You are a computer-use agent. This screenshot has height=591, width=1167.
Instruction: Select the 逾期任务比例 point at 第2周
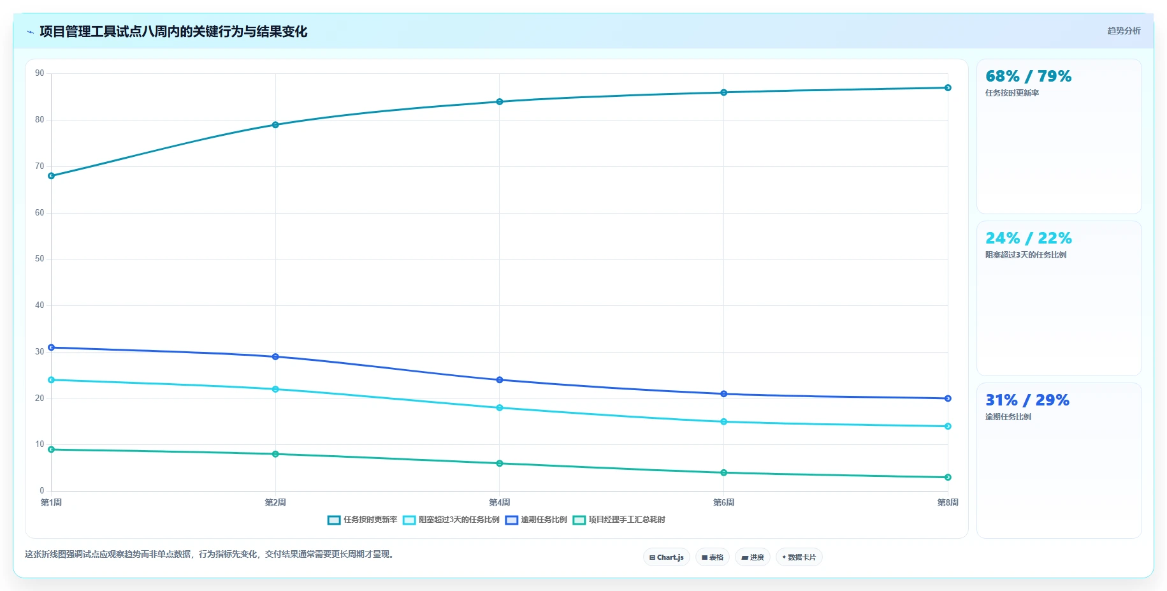pos(275,357)
